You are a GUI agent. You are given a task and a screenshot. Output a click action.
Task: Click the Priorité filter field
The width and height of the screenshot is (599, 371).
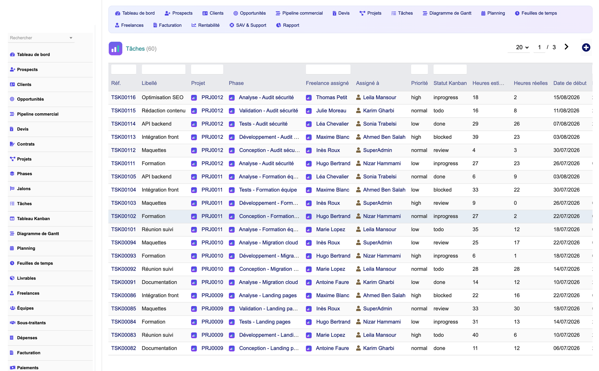(x=420, y=69)
